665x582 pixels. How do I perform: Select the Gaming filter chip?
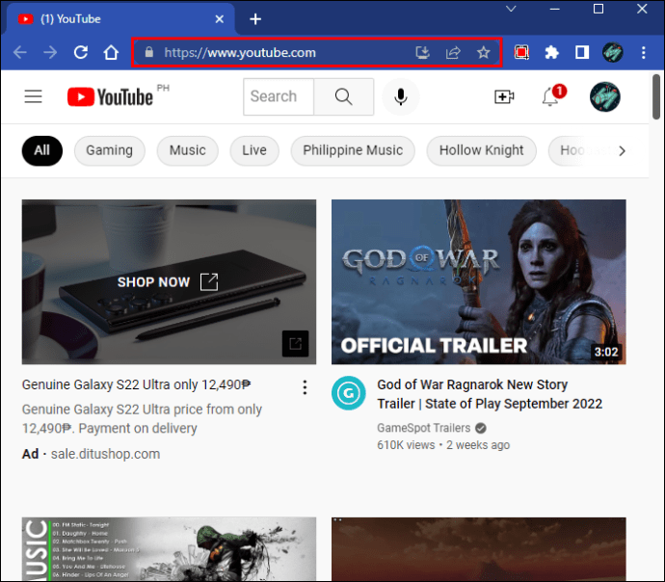(x=110, y=150)
